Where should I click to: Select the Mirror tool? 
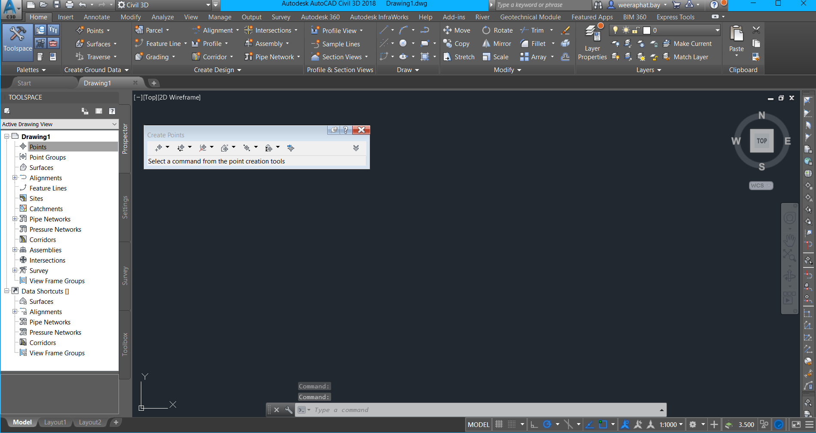coord(496,44)
